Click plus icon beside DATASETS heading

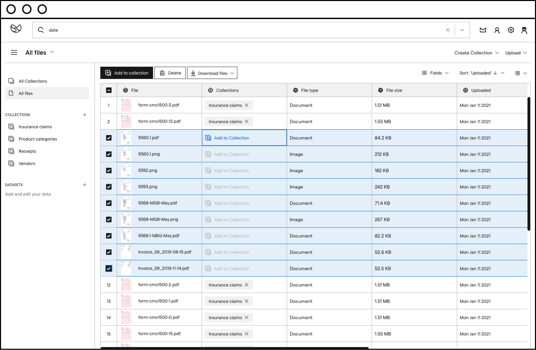pyautogui.click(x=85, y=185)
